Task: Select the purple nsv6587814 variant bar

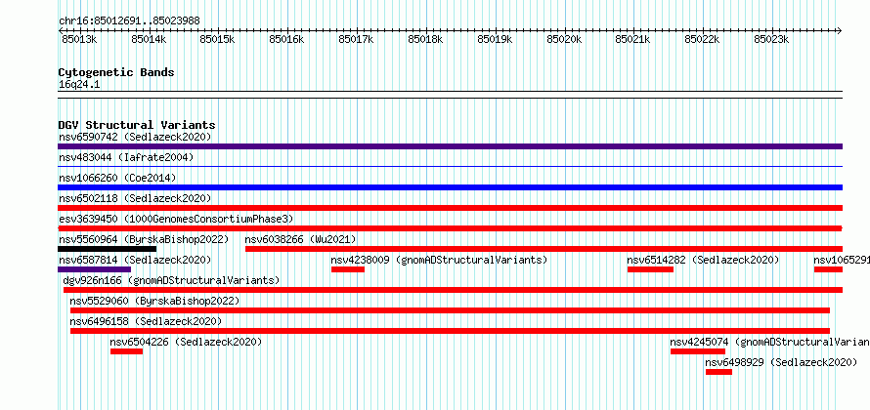Action: pyautogui.click(x=94, y=269)
